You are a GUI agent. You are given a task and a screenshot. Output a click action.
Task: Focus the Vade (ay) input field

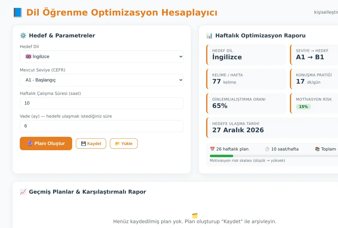pyautogui.click(x=101, y=126)
